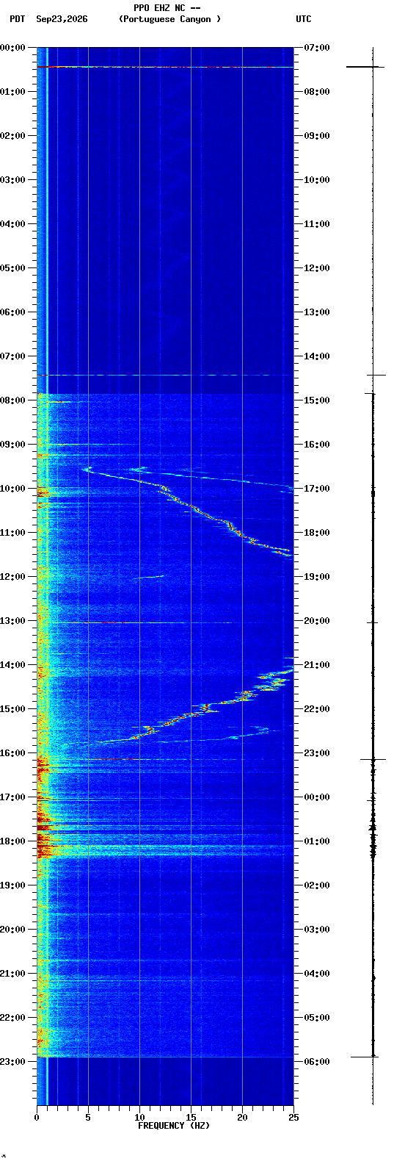Click the 0 Hz frequency tick label
This screenshot has height=1164, width=405.
(37, 1118)
